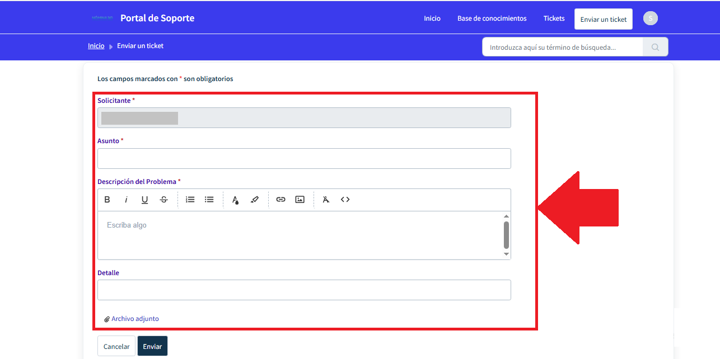Underline text in description editor
The image size is (720, 359).
tap(144, 200)
